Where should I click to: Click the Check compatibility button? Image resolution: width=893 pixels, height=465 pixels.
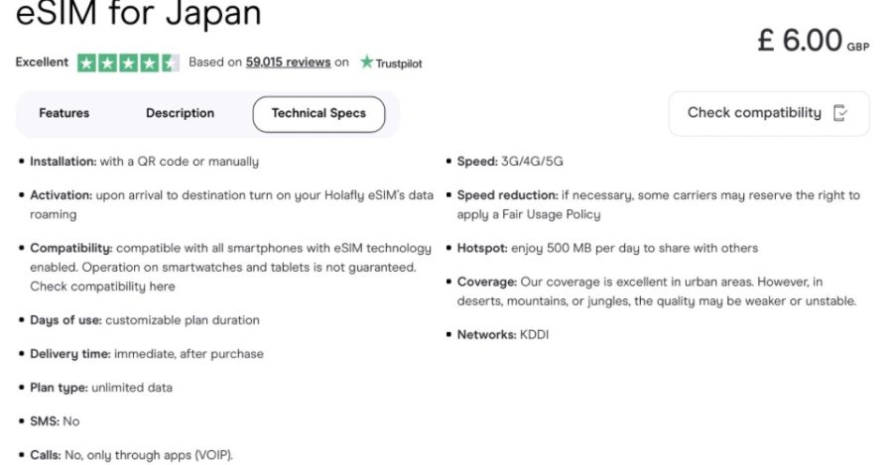click(x=769, y=113)
